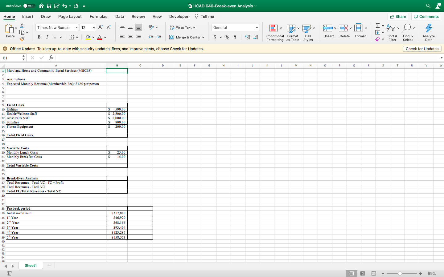444x277 pixels.
Task: Share the workbook
Action: coord(398,16)
